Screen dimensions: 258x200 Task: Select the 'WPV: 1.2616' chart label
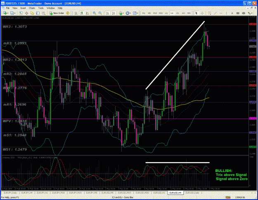pyautogui.click(x=14, y=121)
